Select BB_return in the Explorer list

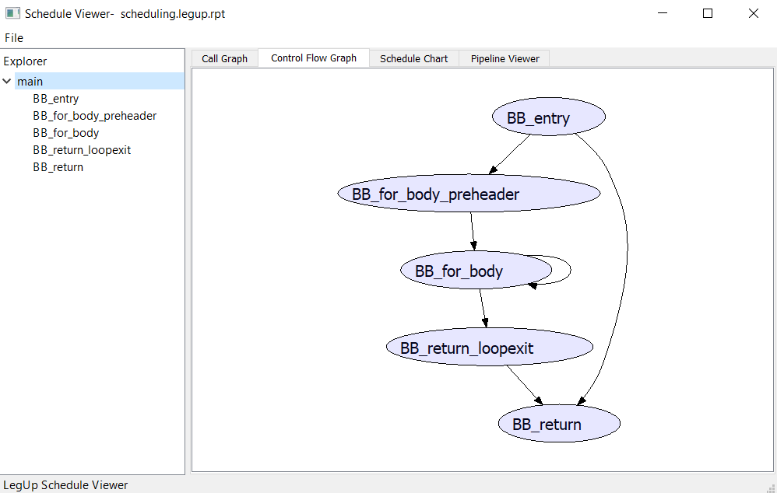58,167
